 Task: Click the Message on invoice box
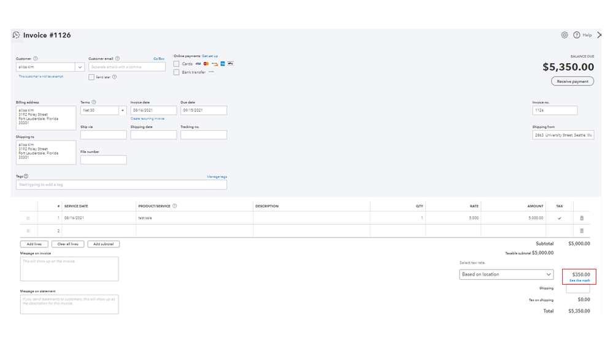[x=69, y=269]
